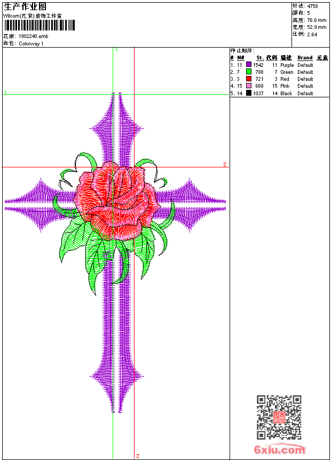Viewport: 331px width, 460px height.
Task: Click the Brand column header
Action: point(305,58)
